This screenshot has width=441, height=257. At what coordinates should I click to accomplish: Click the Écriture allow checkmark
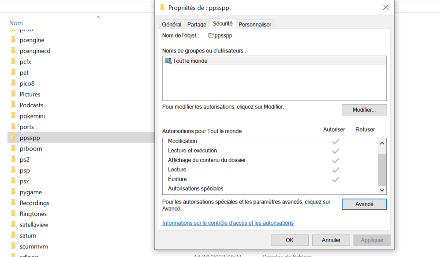coord(336,179)
